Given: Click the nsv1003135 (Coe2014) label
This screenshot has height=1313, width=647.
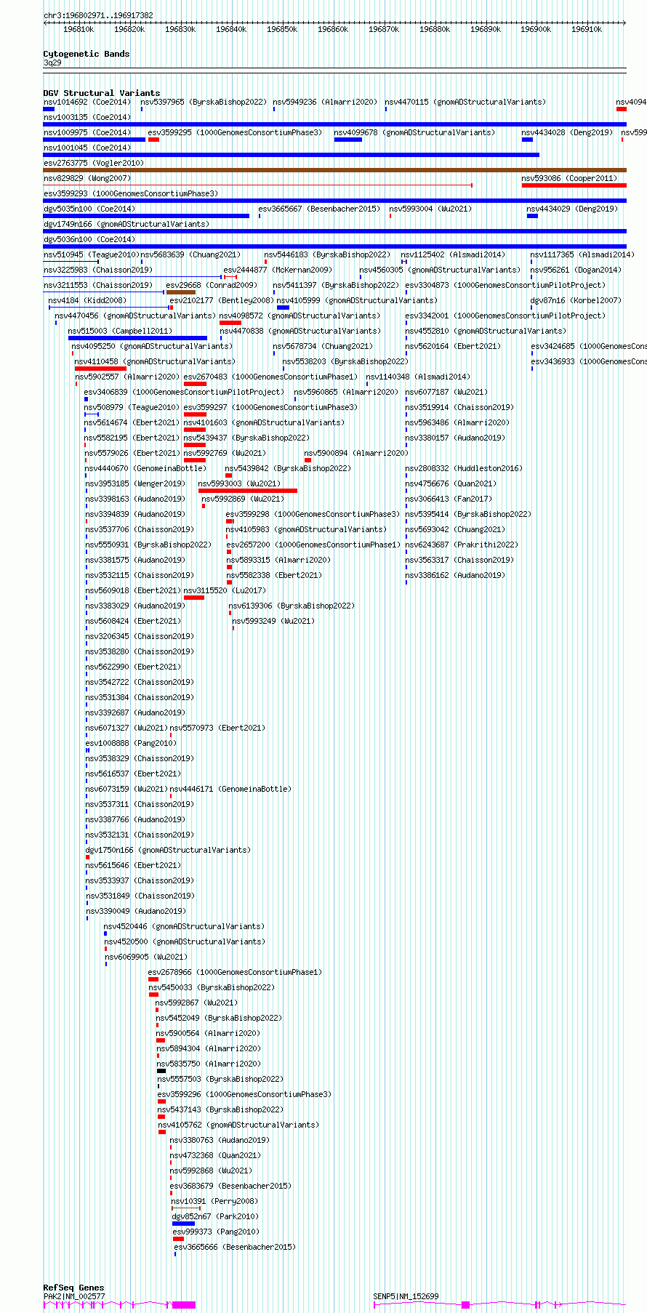Looking at the screenshot, I should pyautogui.click(x=87, y=118).
